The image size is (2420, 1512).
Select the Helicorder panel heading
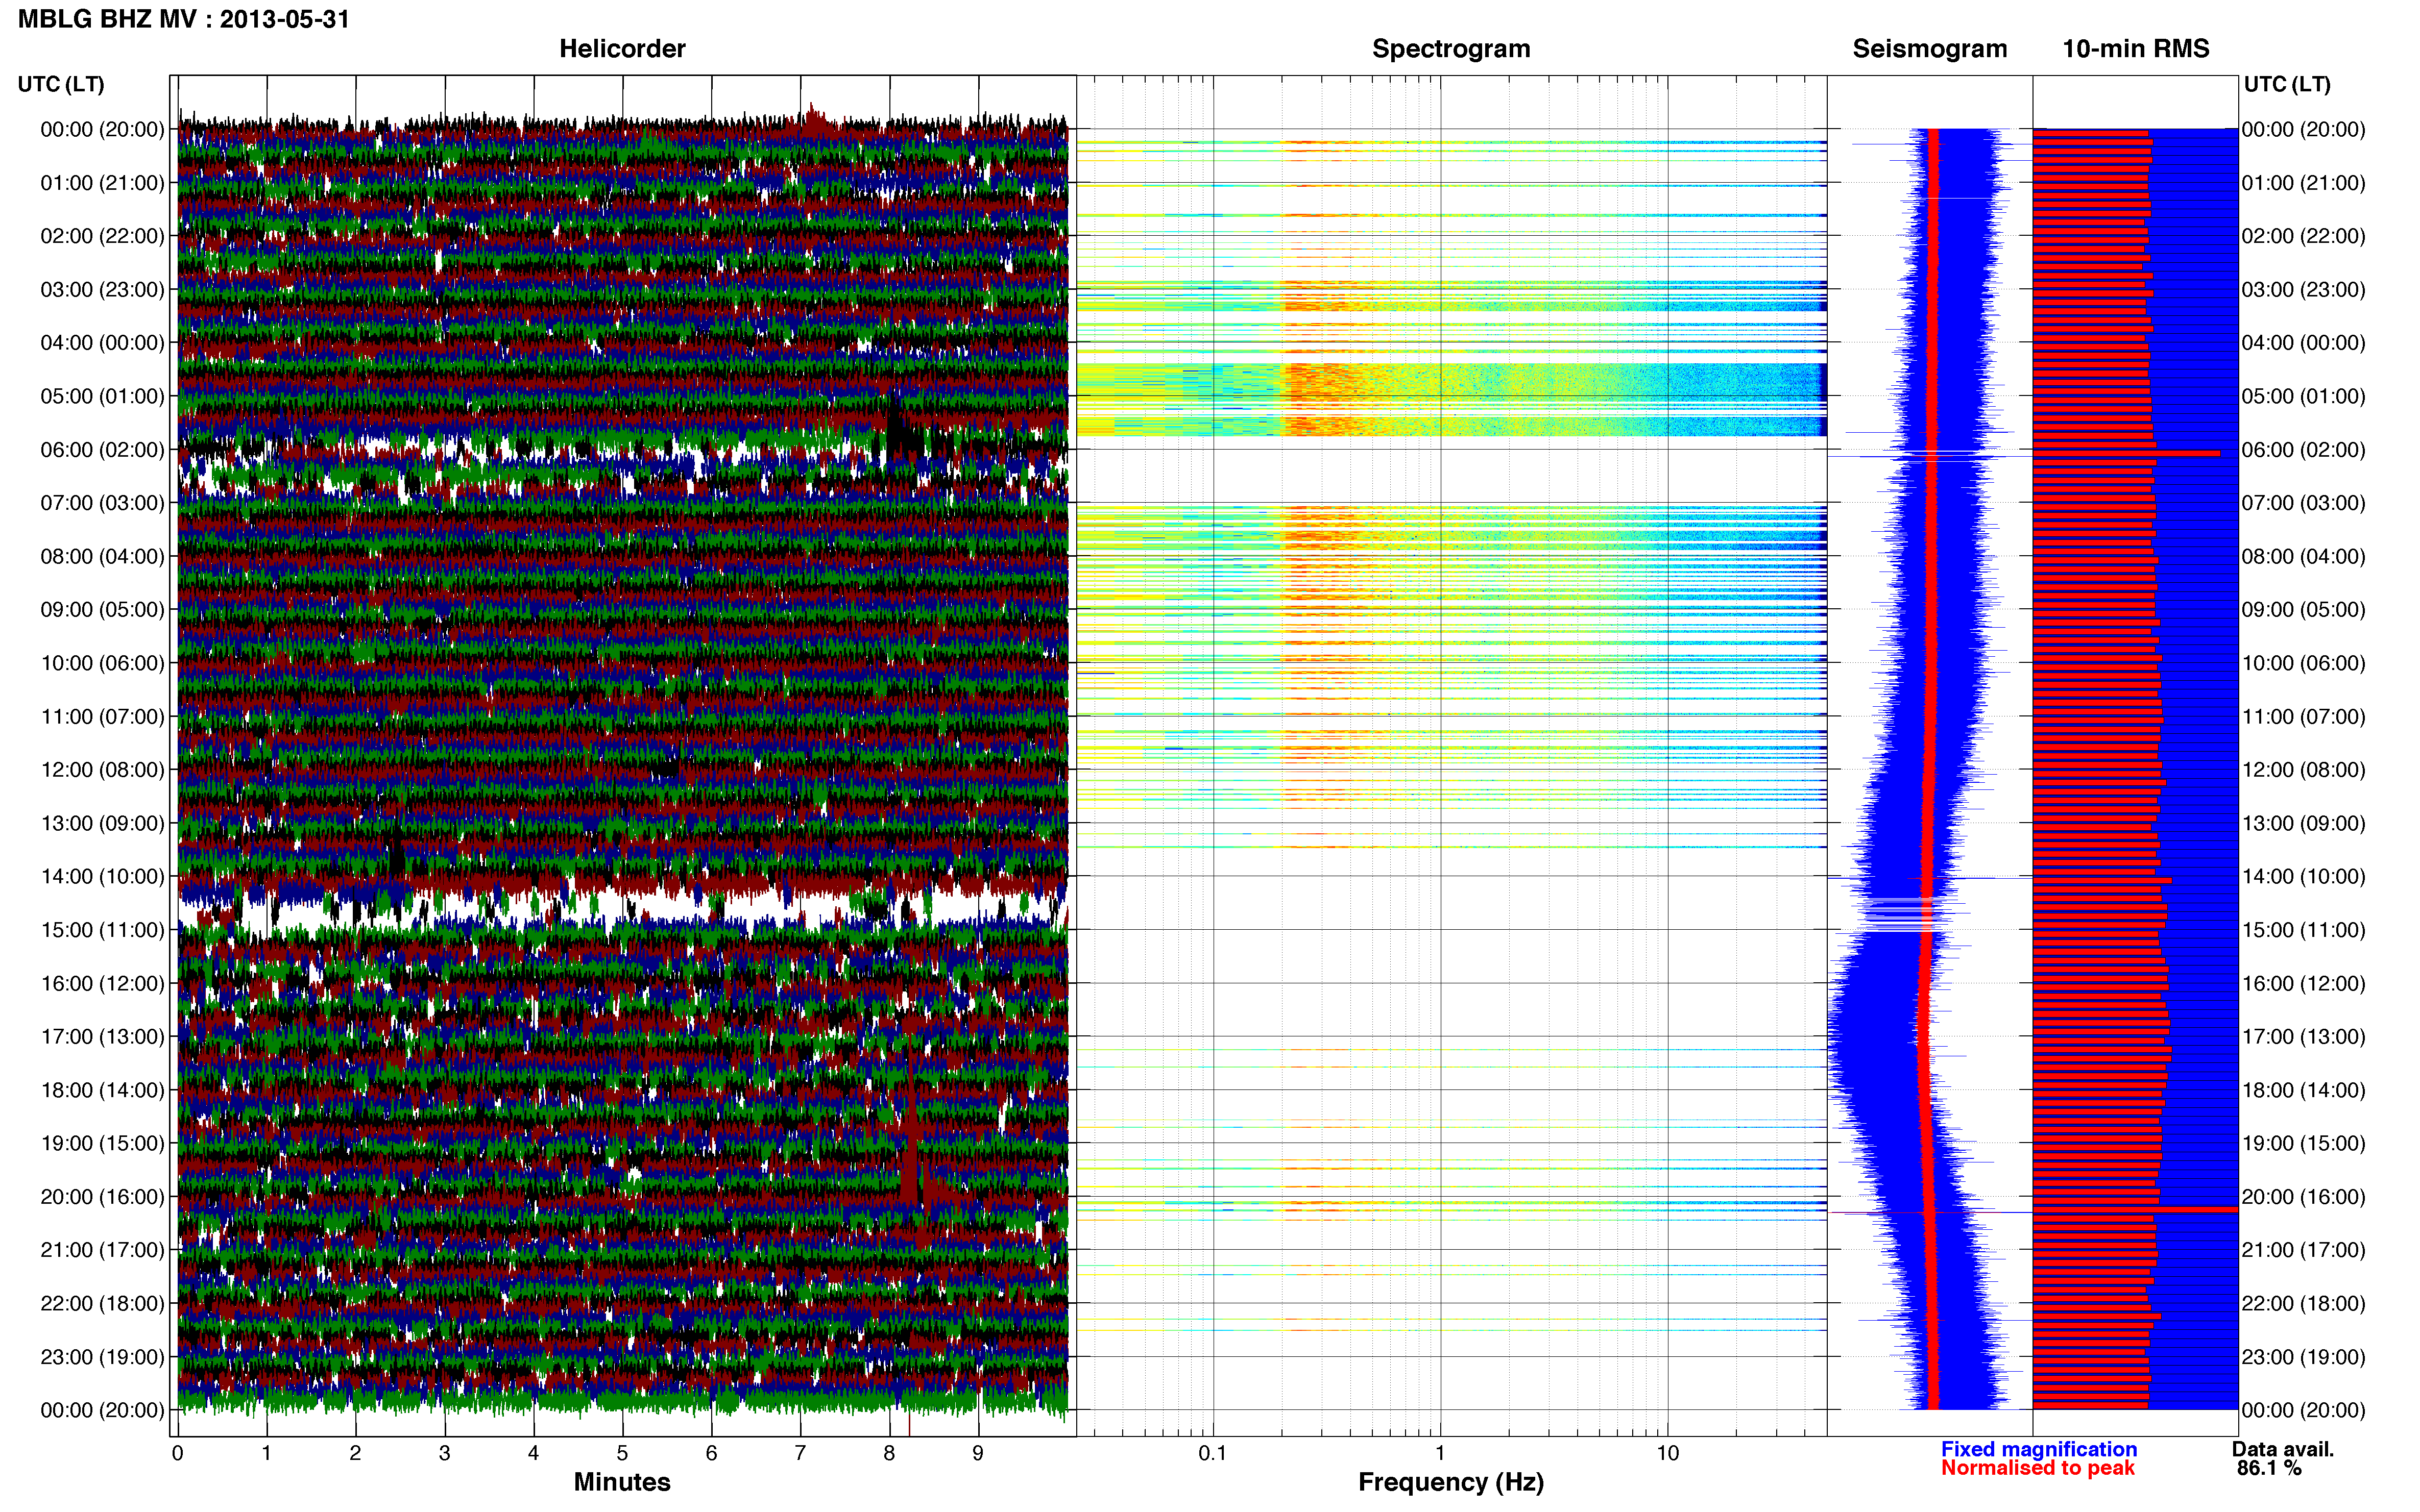point(622,49)
